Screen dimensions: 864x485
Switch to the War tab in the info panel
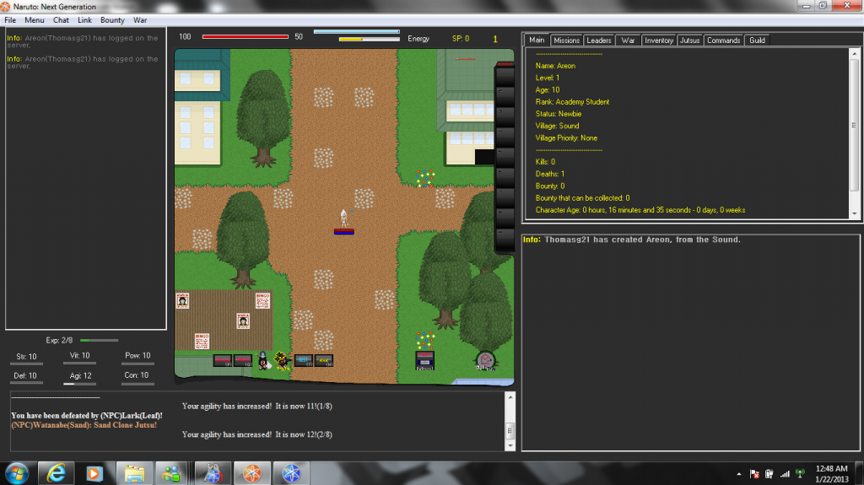[x=628, y=40]
